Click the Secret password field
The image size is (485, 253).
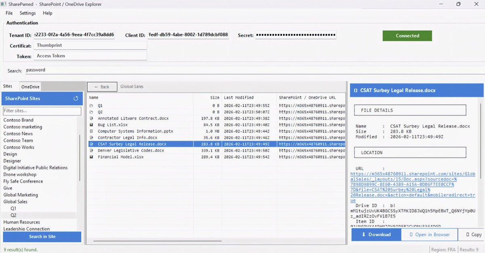(296, 35)
